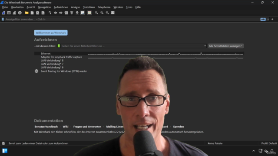Screen dimensions: 278x156
Task: Open the Windows Start button
Action: point(5,151)
